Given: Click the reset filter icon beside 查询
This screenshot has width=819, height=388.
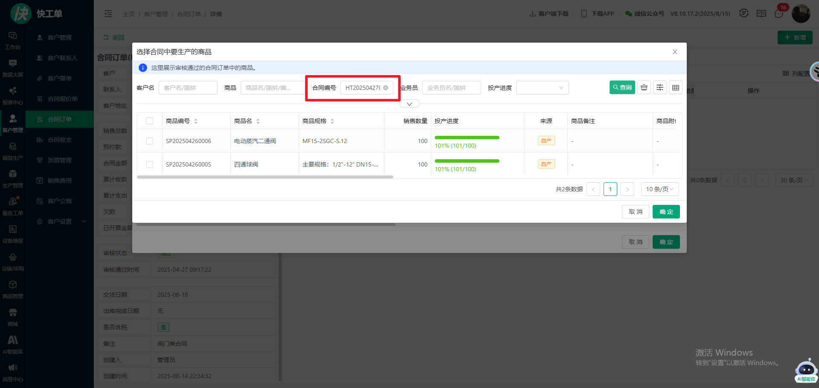Looking at the screenshot, I should [x=644, y=88].
